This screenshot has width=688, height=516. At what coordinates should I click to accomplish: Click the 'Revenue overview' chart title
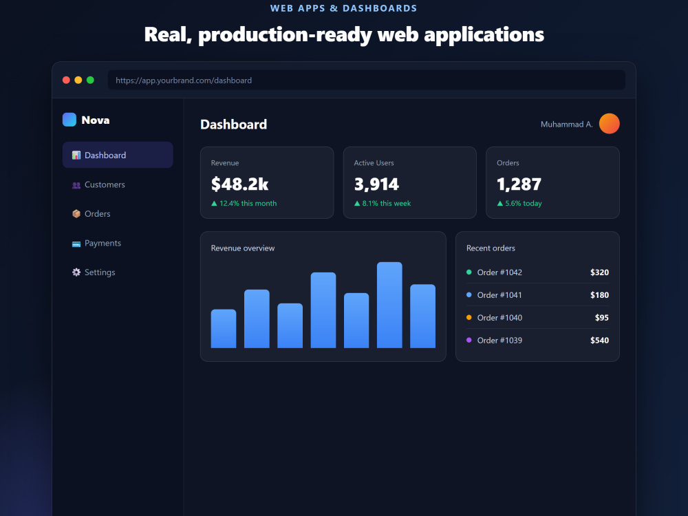[243, 248]
